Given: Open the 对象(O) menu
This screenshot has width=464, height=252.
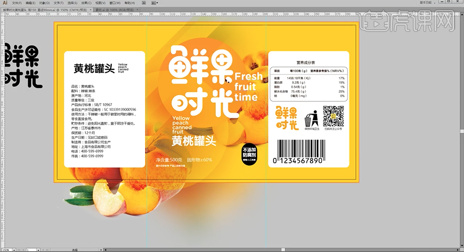Looking at the screenshot, I should point(45,3).
